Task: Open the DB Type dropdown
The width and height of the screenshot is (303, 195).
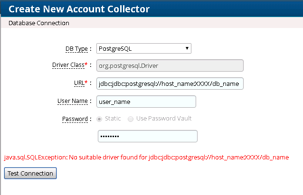Action: coord(143,48)
